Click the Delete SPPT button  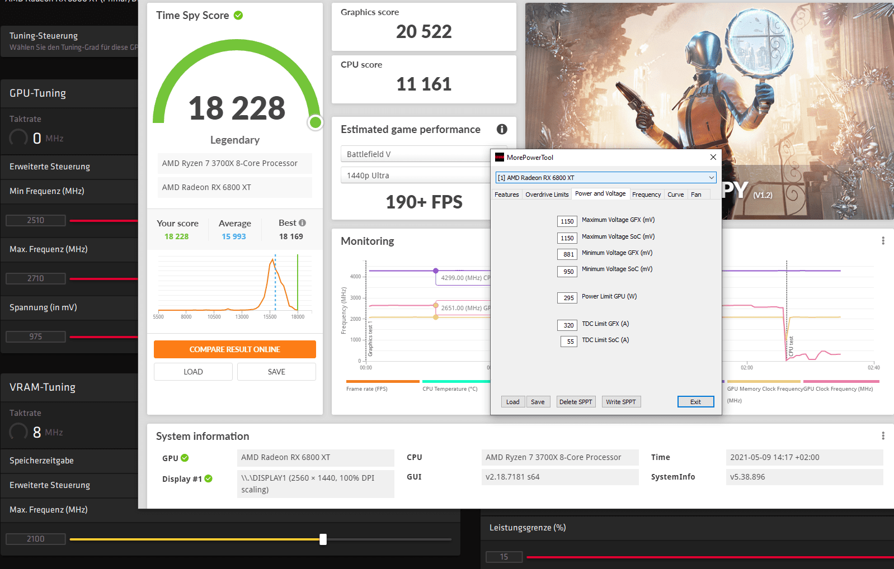click(576, 402)
